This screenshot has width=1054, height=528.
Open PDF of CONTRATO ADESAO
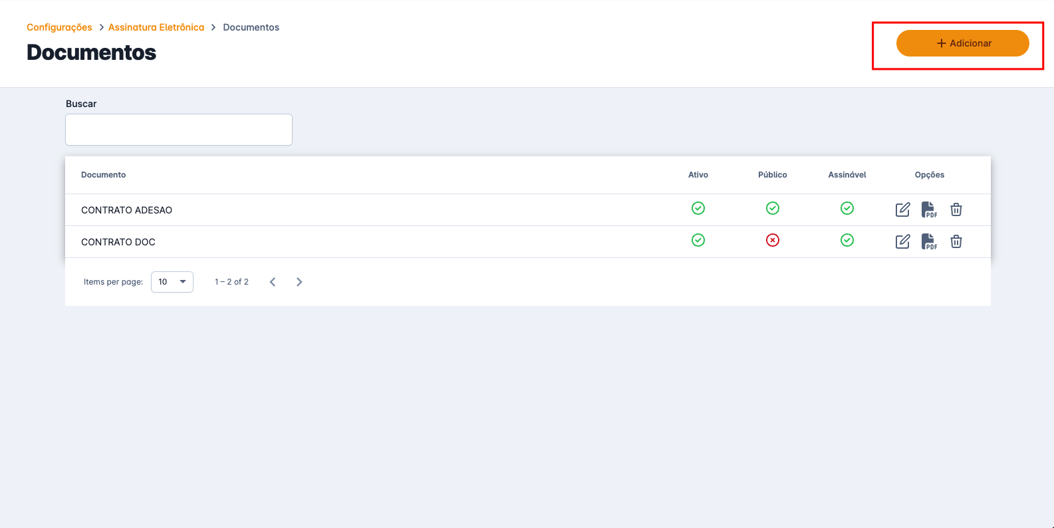tap(929, 209)
